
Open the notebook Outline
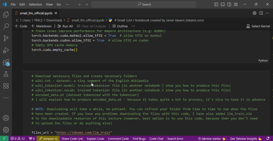[x=120, y=26]
